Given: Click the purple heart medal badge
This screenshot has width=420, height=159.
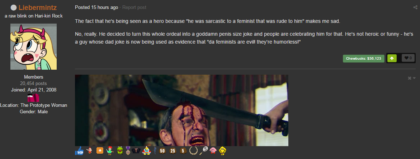Looking at the screenshot, I should 128,151.
